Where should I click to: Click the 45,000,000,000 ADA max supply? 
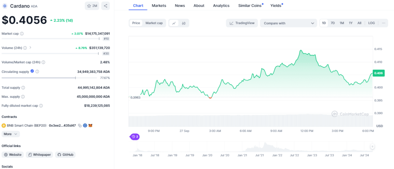click(x=93, y=97)
